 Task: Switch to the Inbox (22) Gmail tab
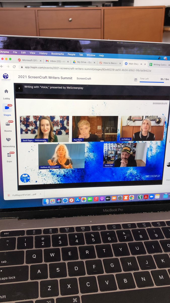pos(57,61)
